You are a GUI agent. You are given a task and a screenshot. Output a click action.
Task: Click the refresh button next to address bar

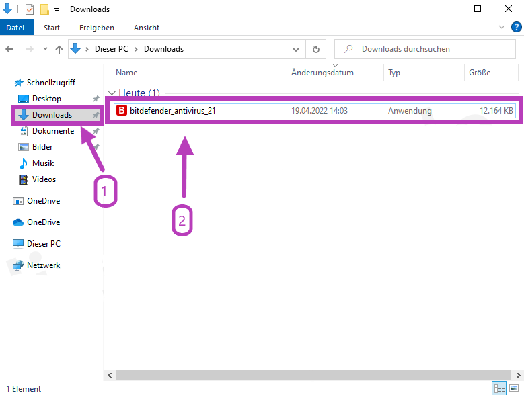[x=315, y=49]
